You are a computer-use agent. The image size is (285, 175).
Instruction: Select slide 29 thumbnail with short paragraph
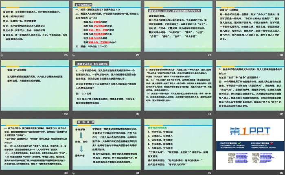click(35, 85)
